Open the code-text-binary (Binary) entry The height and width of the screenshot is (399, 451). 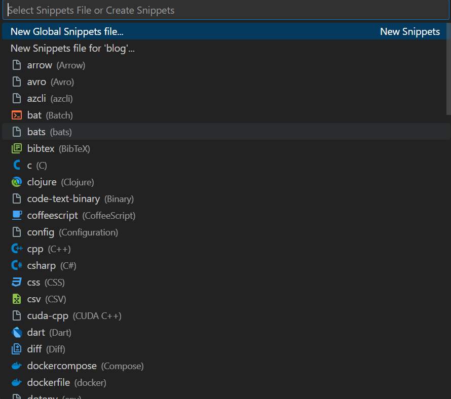pos(224,198)
